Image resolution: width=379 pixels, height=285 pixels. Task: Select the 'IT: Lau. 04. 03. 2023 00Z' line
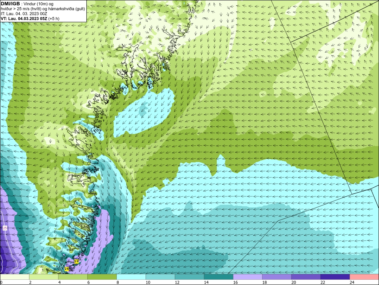[x=24, y=14]
